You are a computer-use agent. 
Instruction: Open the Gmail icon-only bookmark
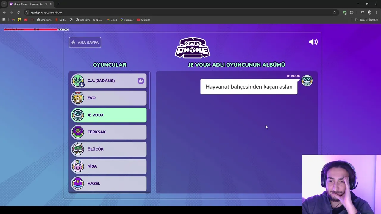pos(13,20)
